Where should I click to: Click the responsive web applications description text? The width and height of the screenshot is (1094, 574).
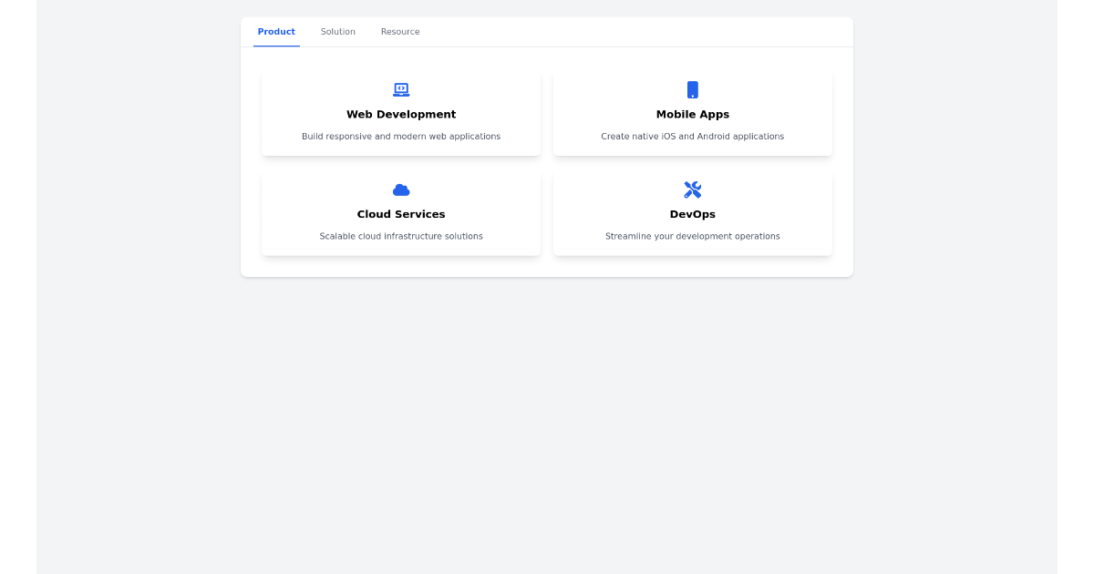[401, 136]
